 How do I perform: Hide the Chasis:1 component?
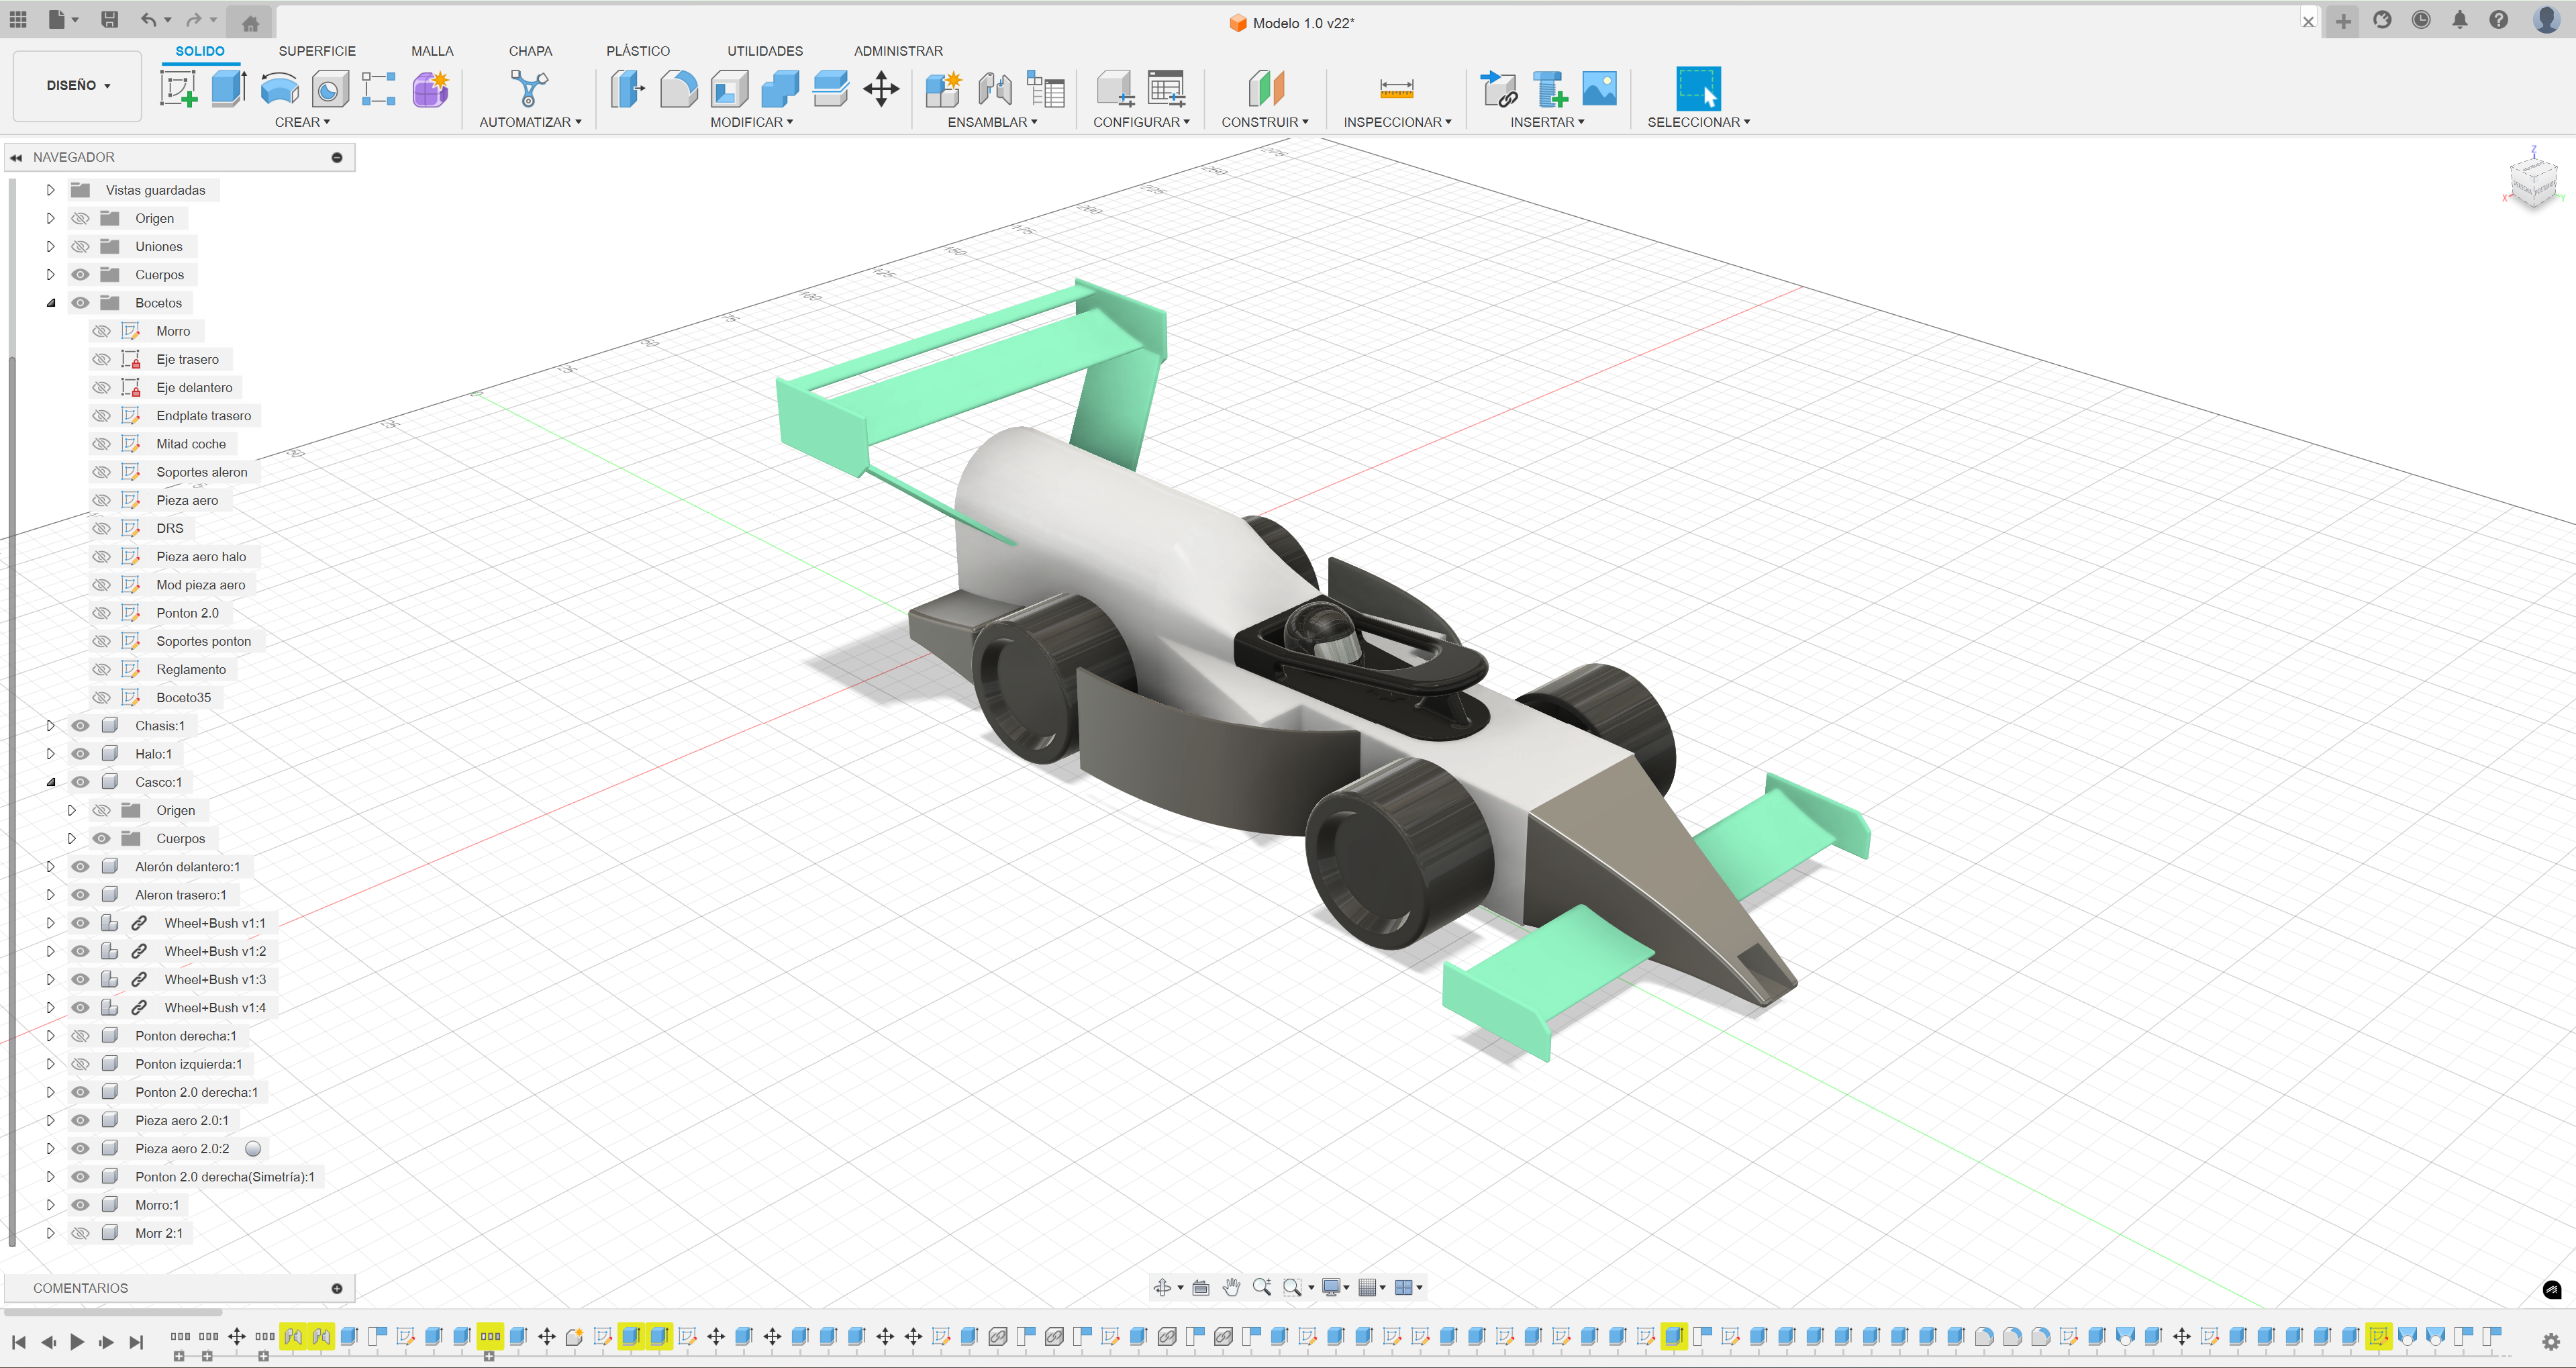(x=80, y=725)
